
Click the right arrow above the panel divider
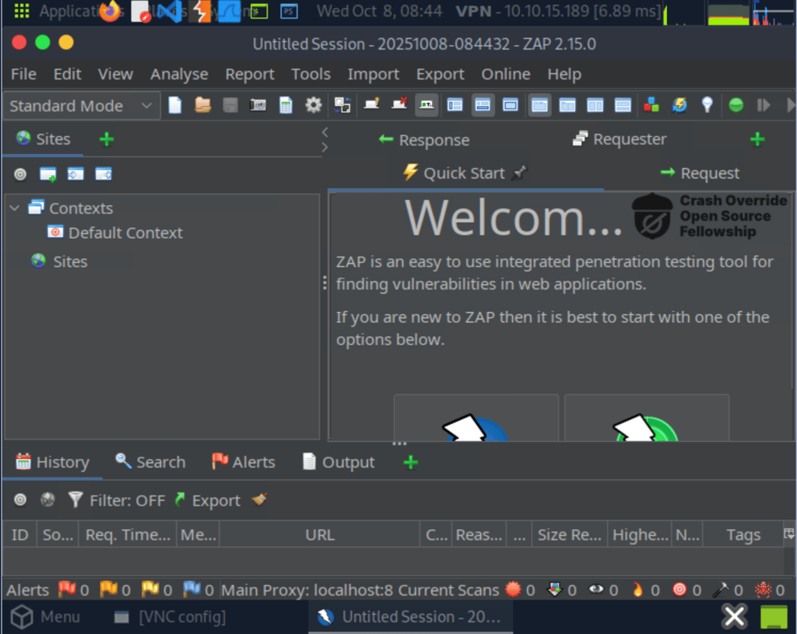[325, 147]
